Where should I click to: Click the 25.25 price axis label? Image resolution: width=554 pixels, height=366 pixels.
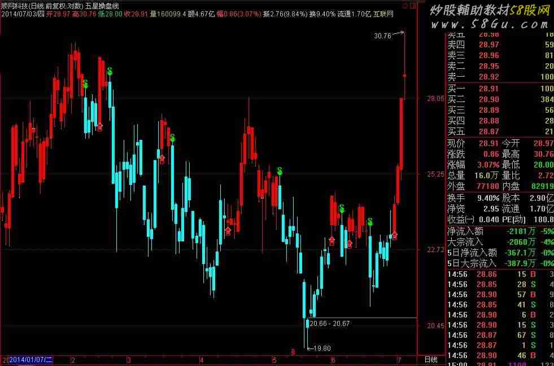(435, 174)
